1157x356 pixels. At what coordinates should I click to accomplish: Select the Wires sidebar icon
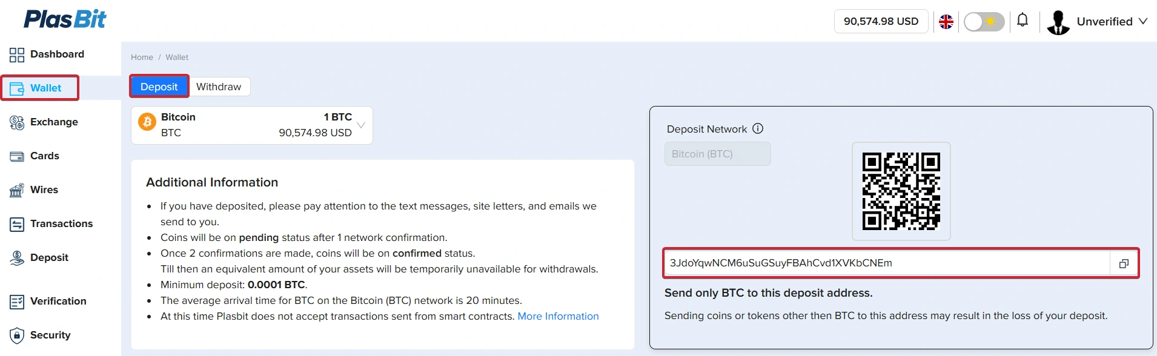click(x=17, y=190)
